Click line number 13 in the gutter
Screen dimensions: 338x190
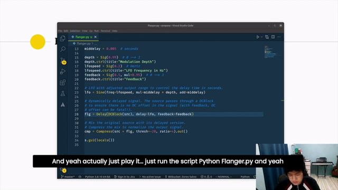pos(77,49)
